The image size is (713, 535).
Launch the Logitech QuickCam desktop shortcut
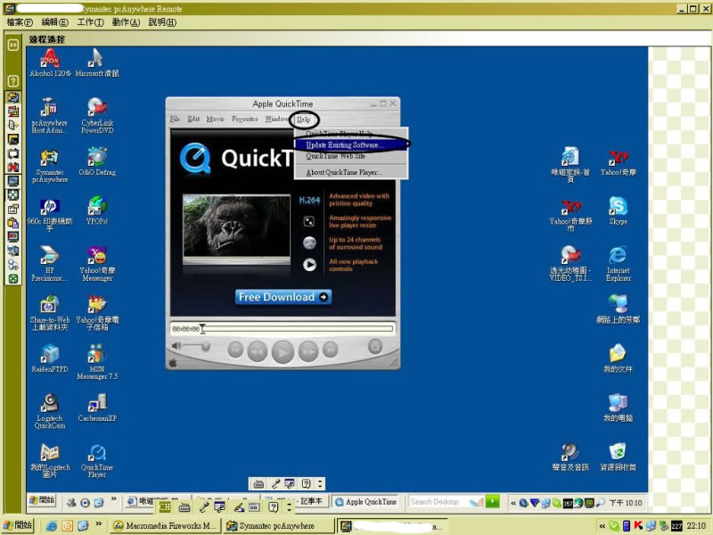click(x=50, y=411)
